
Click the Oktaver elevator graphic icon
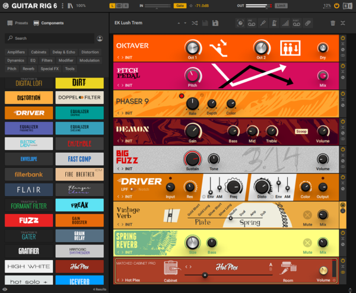290,48
